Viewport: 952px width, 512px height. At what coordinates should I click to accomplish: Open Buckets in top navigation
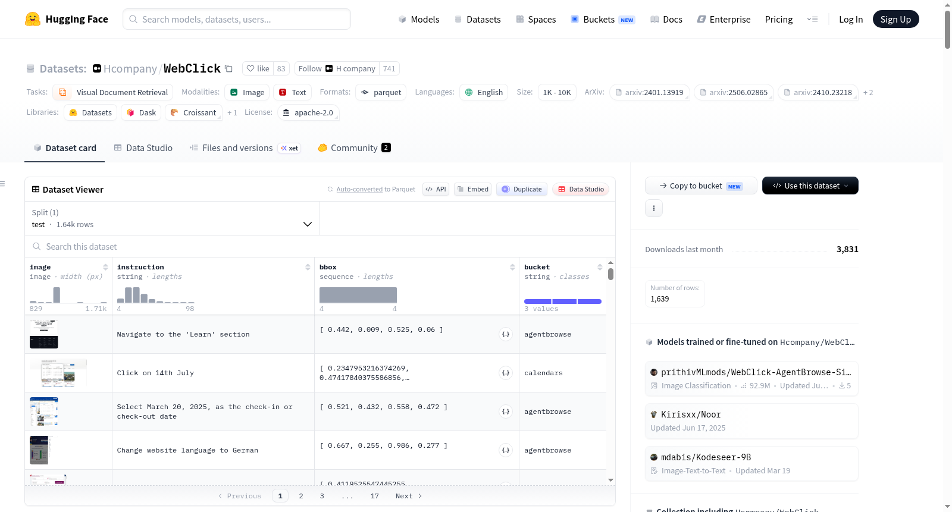pyautogui.click(x=603, y=19)
